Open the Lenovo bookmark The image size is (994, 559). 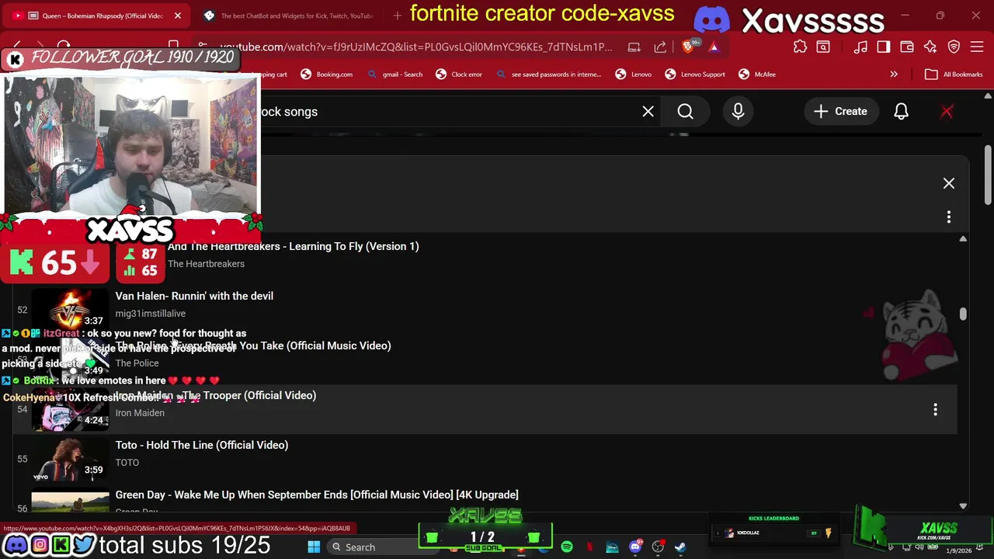(633, 75)
